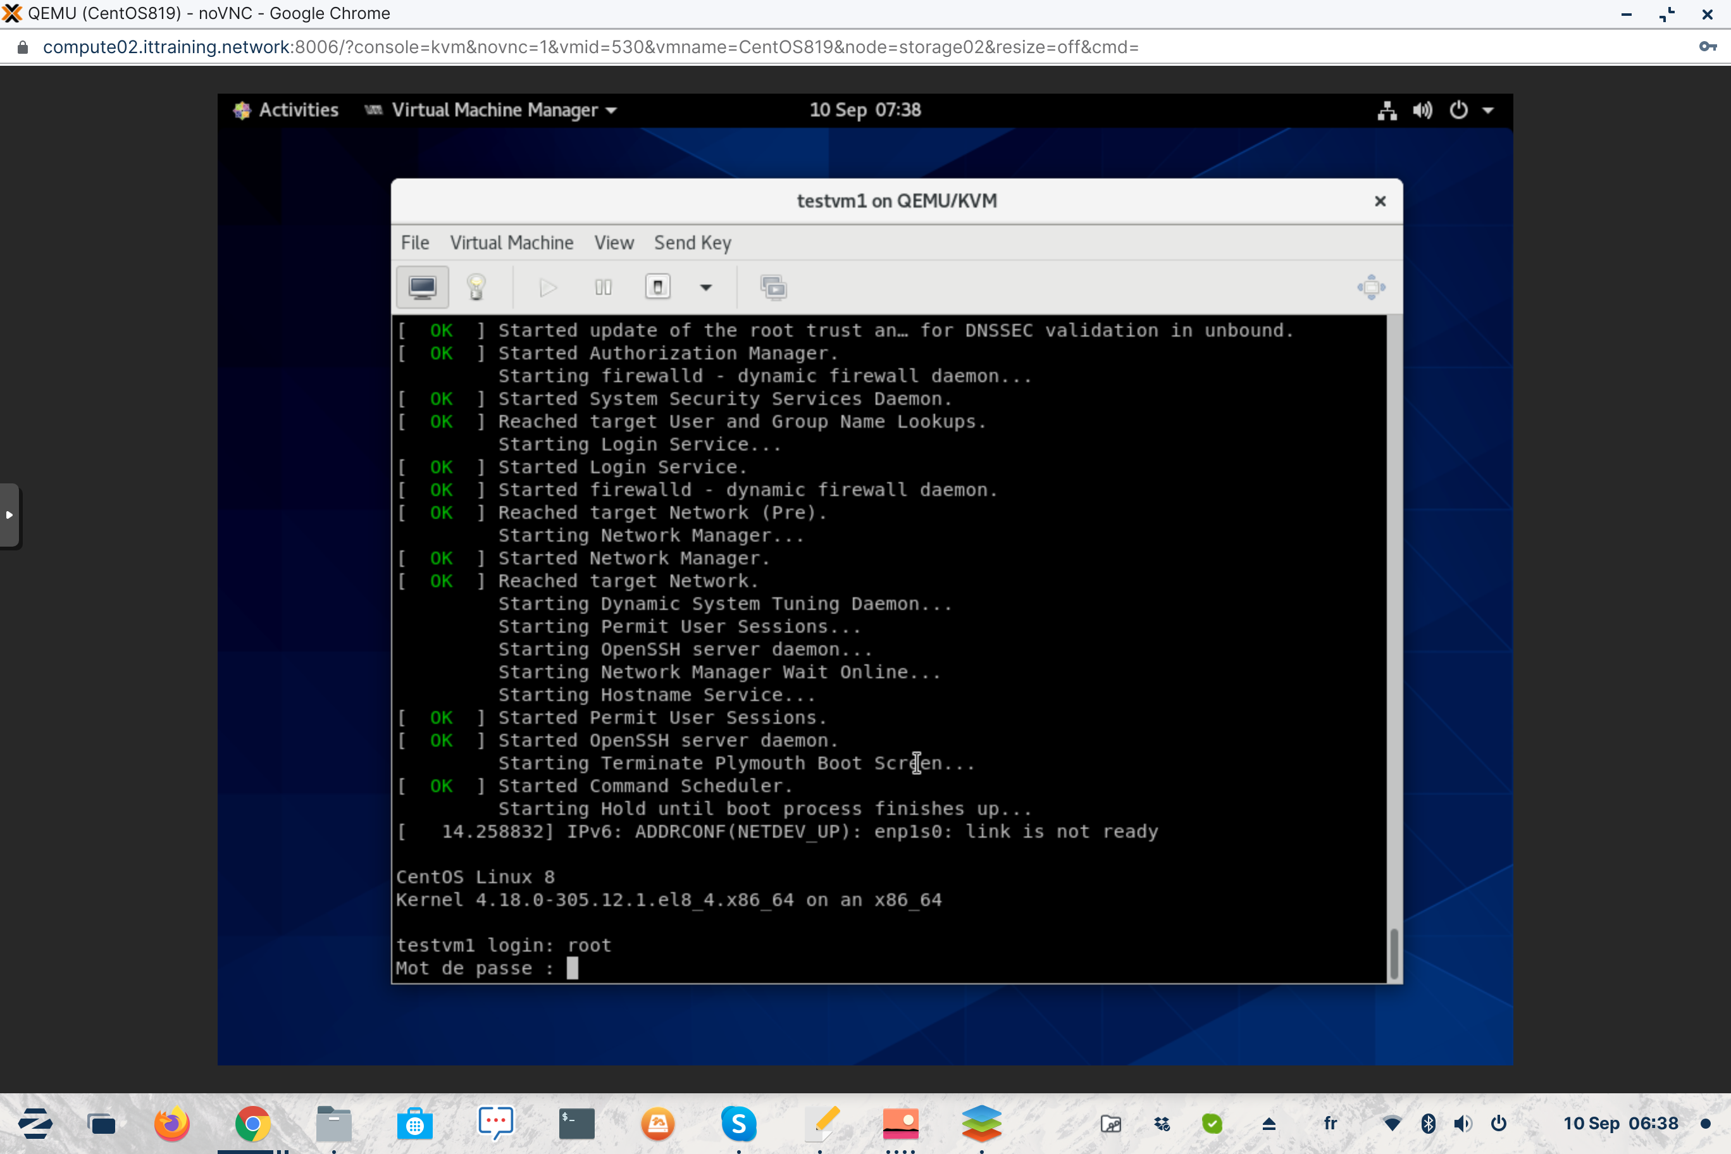This screenshot has width=1731, height=1154.
Task: Click the GNOME power icon
Action: tap(1458, 110)
